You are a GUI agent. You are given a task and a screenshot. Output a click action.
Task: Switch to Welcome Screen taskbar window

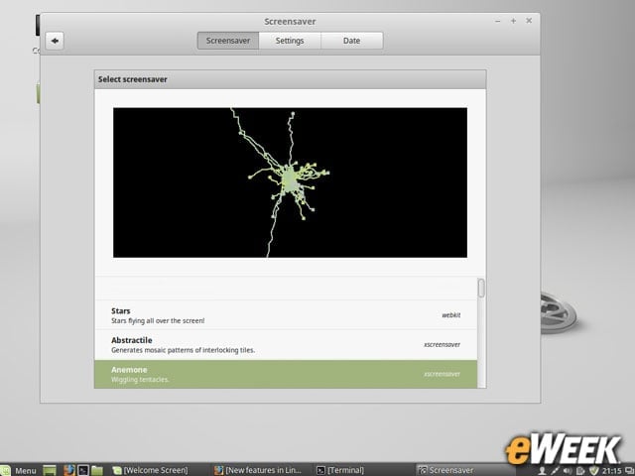coord(151,470)
